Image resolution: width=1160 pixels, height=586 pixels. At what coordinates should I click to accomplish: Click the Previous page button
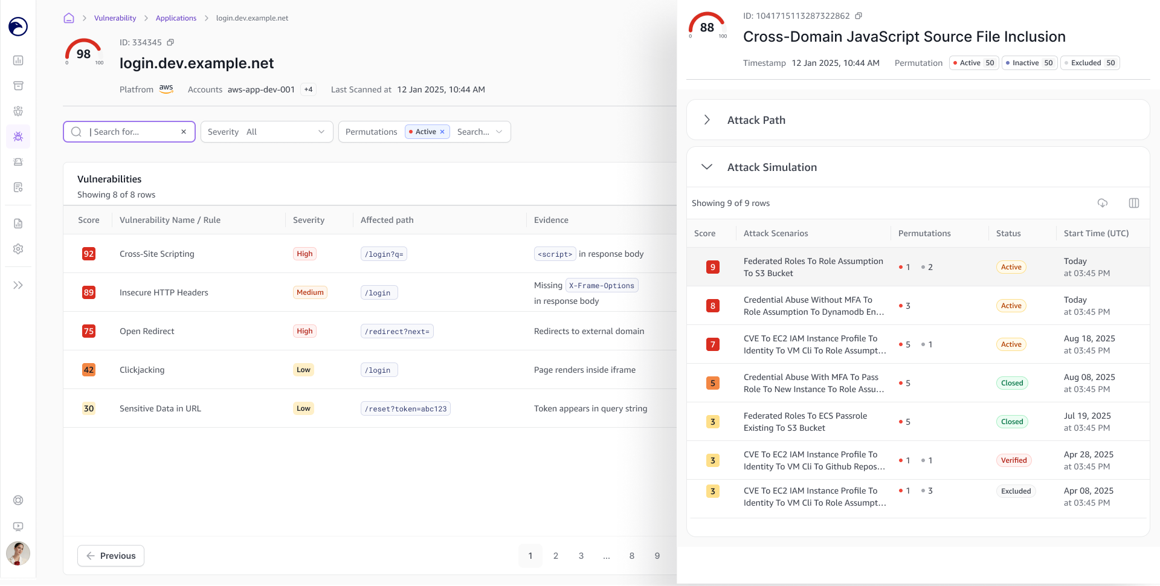(x=111, y=556)
